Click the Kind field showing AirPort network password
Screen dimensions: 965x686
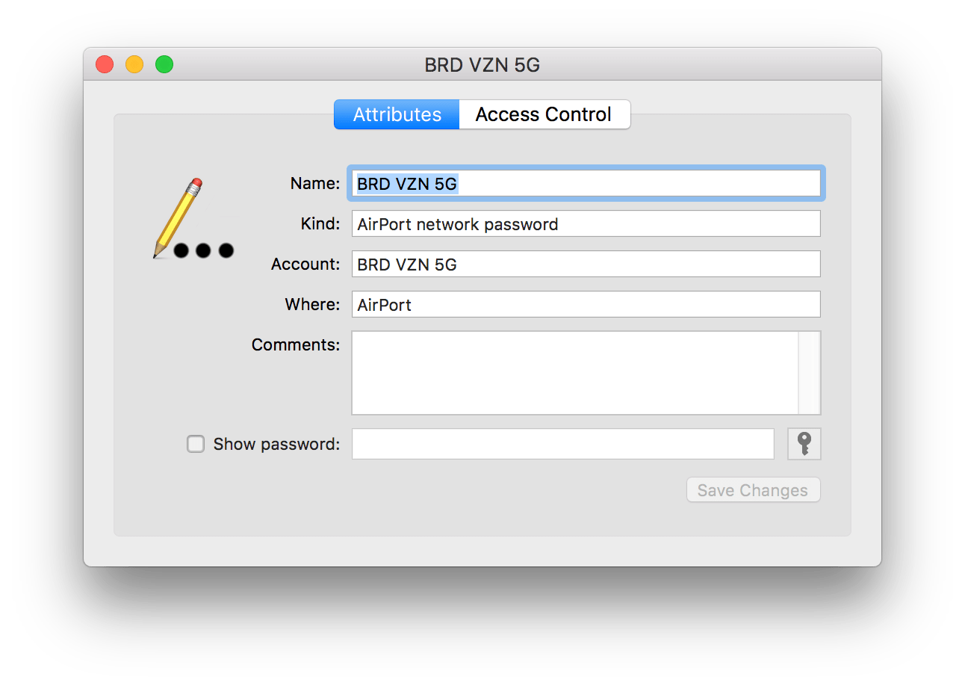pos(586,223)
